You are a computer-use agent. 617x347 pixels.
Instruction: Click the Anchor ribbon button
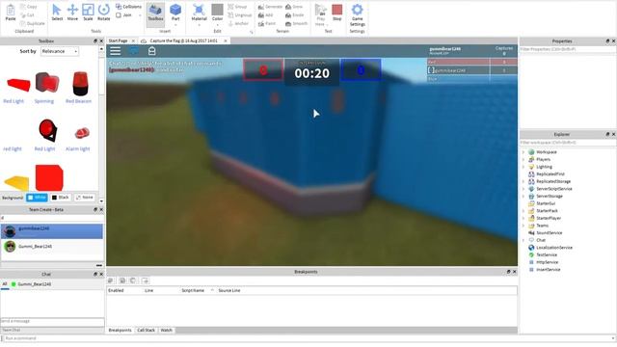(238, 23)
